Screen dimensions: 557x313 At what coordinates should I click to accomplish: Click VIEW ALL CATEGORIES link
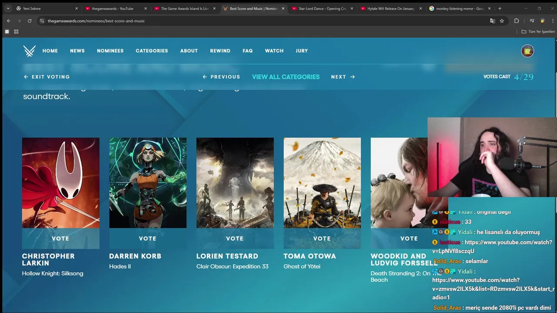286,77
